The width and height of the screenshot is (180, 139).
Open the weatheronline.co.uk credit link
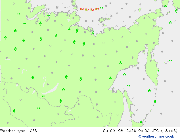pyautogui.click(x=156, y=136)
